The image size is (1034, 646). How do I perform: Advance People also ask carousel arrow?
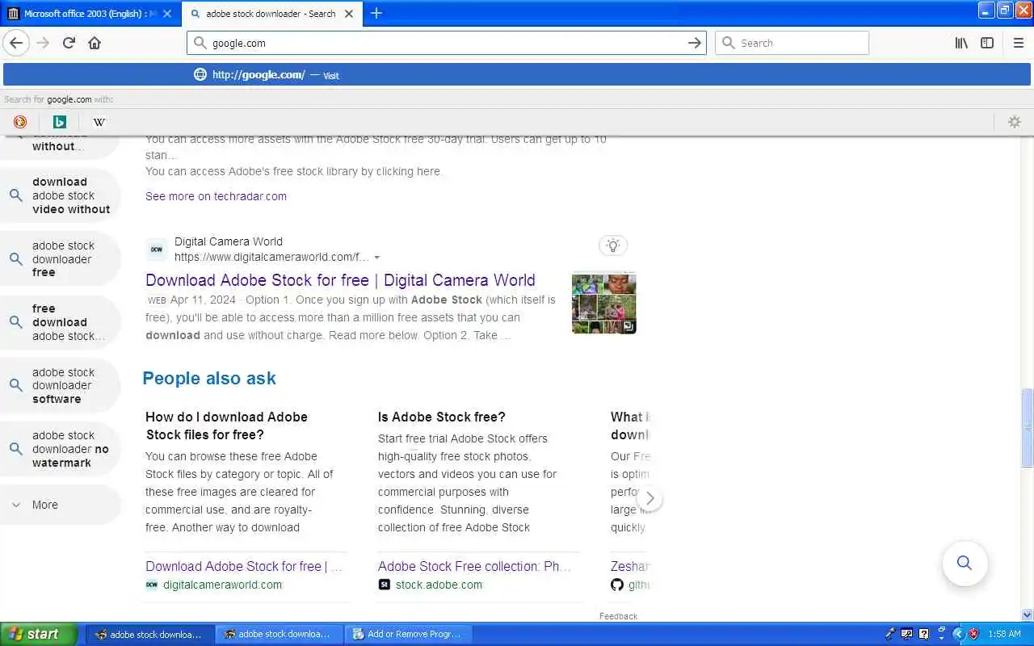[649, 498]
